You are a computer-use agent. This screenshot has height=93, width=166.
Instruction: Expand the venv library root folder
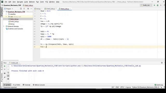point(6,17)
